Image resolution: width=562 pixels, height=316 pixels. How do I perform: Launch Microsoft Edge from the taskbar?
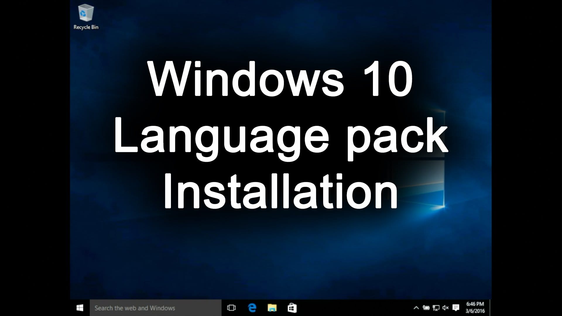(x=252, y=308)
